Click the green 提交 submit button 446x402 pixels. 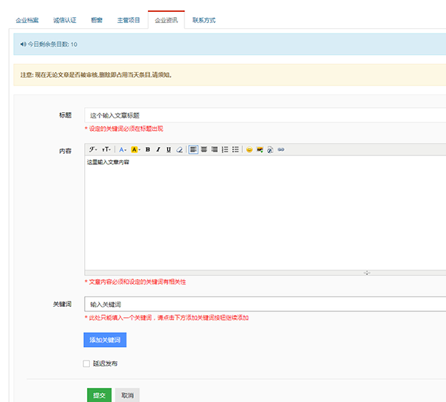100,395
